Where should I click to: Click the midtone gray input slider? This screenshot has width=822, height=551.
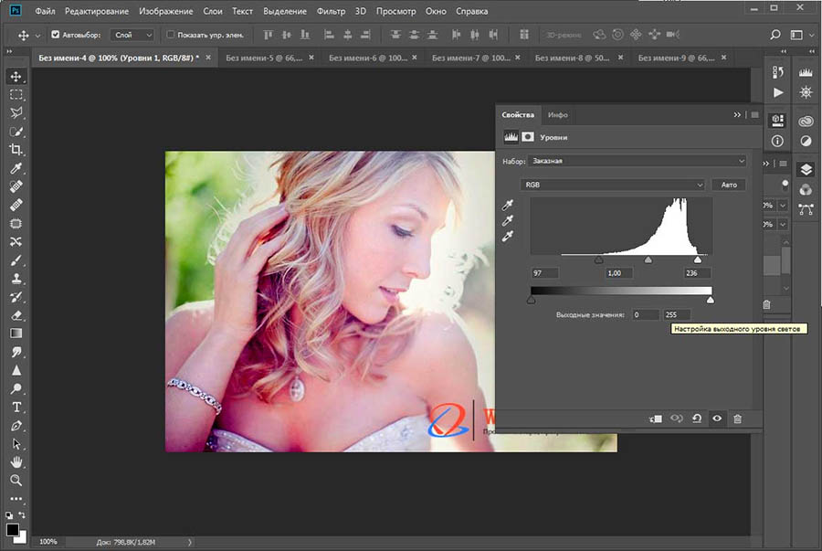[648, 260]
